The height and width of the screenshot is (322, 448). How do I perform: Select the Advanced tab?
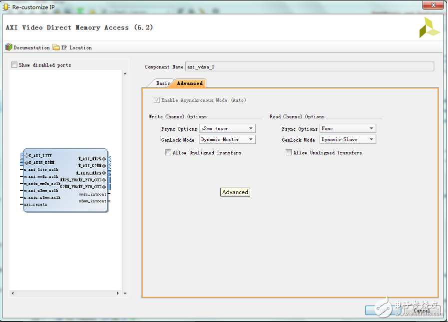coord(190,83)
